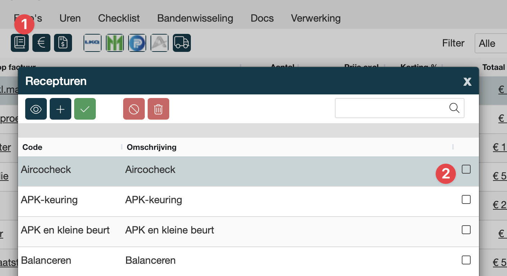507x276 pixels.
Task: Enable the APK-keuring checkbox
Action: [x=466, y=199]
